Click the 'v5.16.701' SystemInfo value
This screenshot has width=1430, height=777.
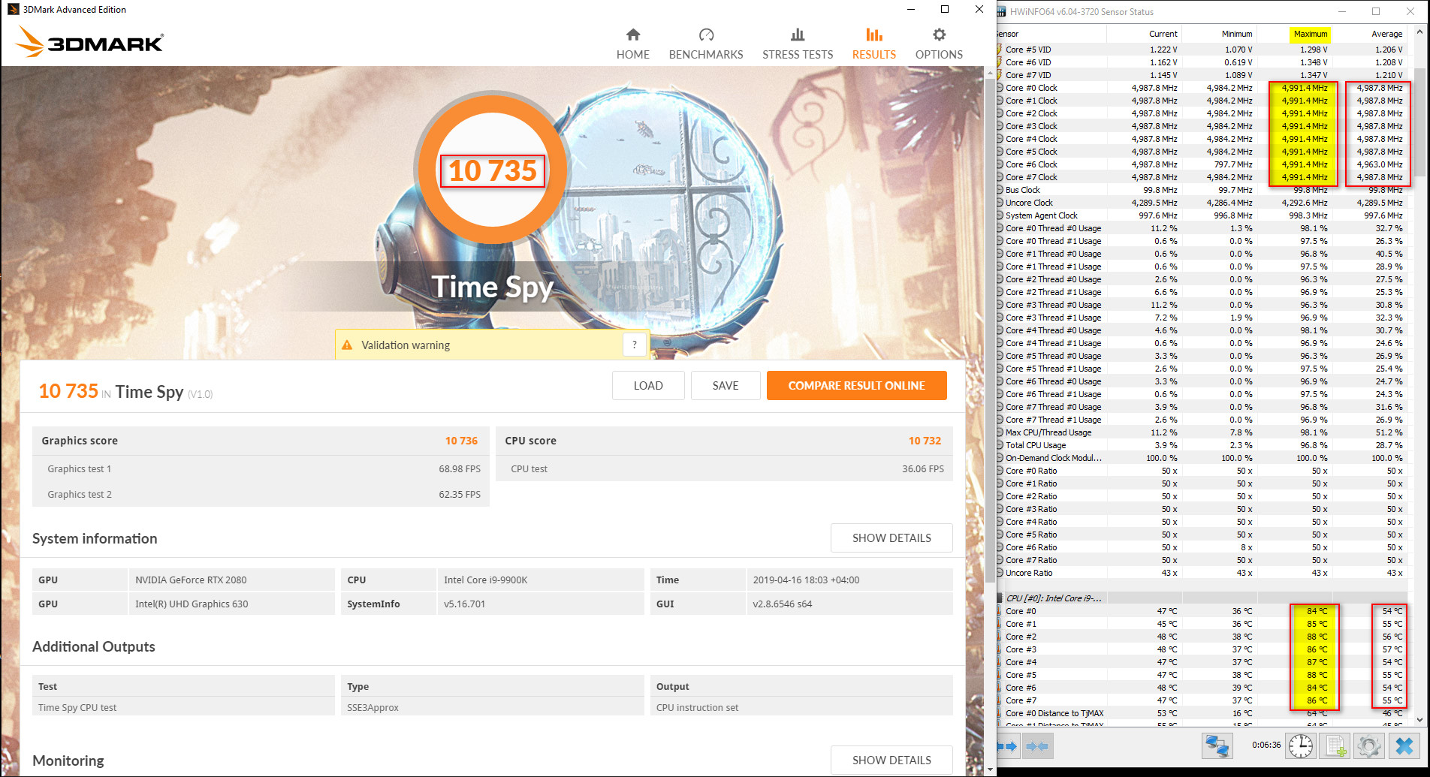(464, 604)
